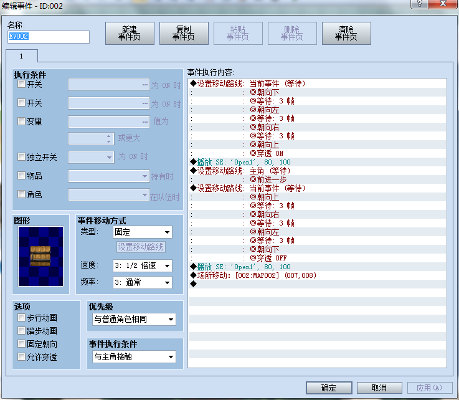Select the empty ◆ last command line
459x400 pixels.
(x=318, y=284)
